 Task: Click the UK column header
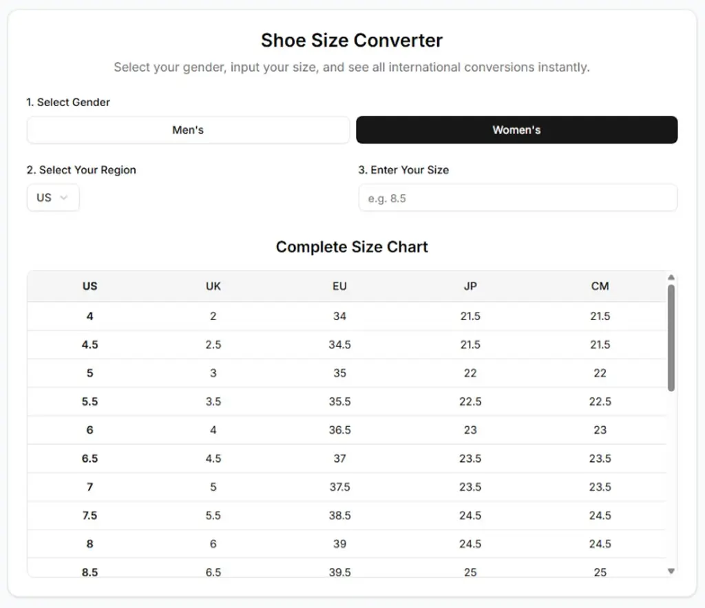[x=213, y=286]
